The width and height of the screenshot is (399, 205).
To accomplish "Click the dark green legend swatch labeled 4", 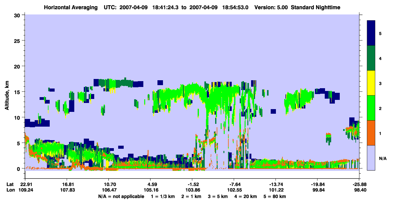I will point(371,58).
